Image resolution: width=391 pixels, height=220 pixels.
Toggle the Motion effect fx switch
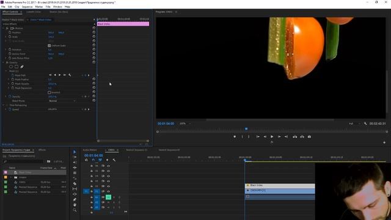point(7,28)
